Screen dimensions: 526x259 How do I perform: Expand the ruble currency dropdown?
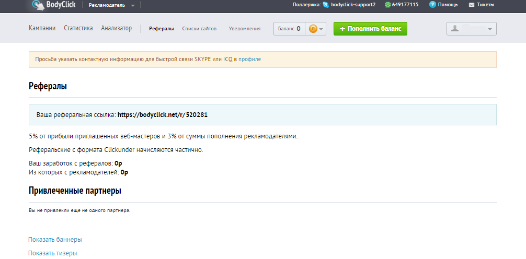[316, 29]
